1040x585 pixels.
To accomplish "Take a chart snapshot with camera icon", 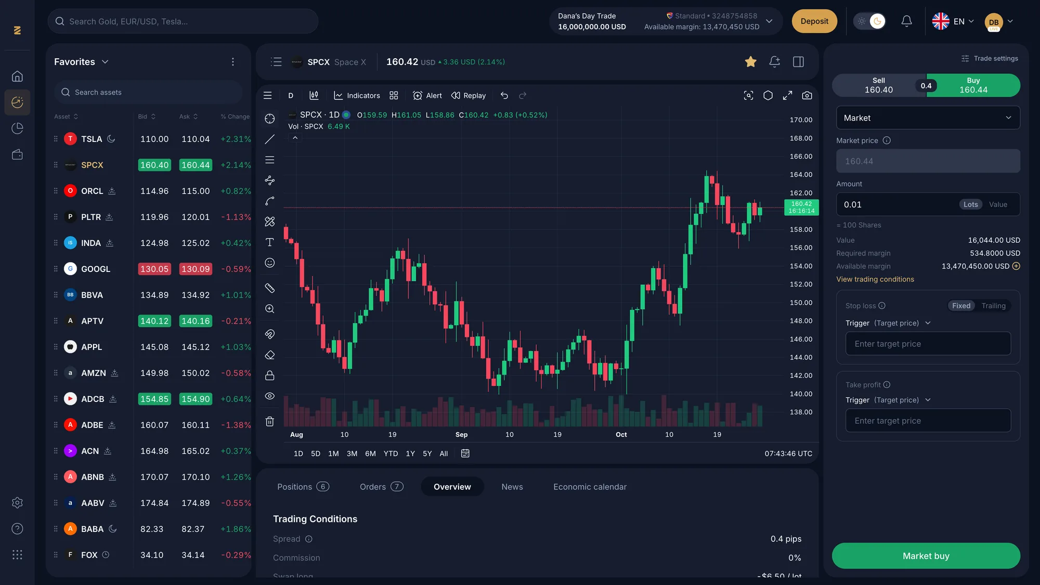I will tap(807, 96).
